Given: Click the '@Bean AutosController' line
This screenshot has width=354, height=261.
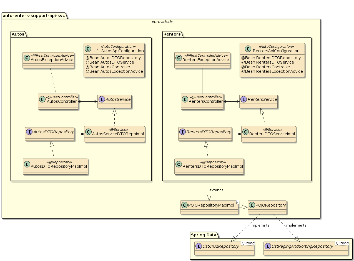Looking at the screenshot, I should click(108, 67).
